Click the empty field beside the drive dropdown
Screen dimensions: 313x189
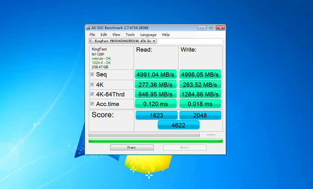(191, 41)
